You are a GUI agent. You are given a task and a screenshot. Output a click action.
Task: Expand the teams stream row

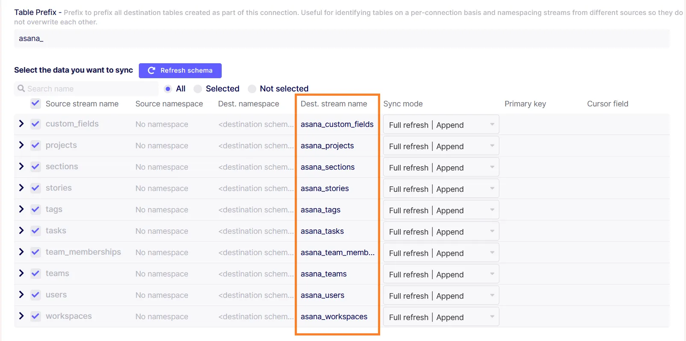[21, 273]
